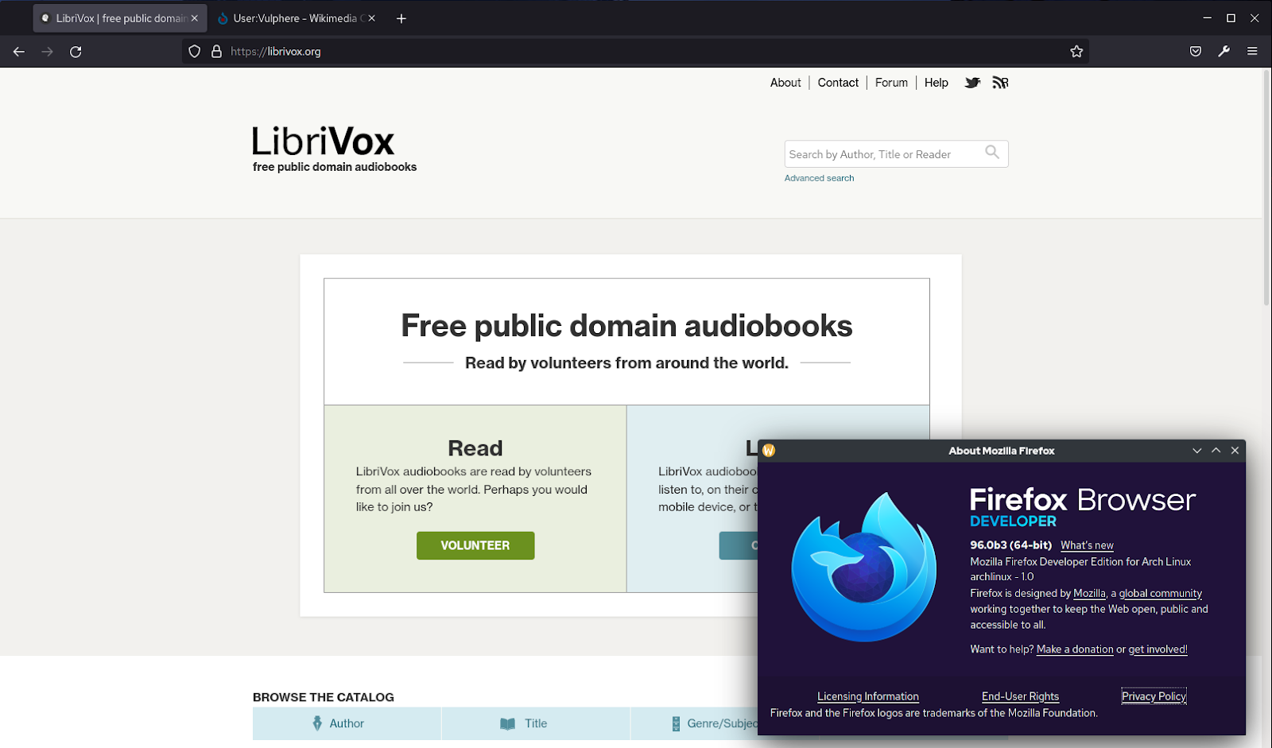Click the Privacy Policy link

pyautogui.click(x=1154, y=696)
